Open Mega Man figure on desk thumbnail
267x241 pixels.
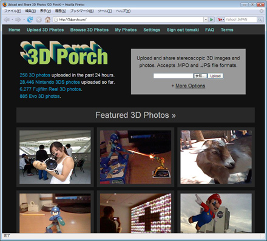55,213
